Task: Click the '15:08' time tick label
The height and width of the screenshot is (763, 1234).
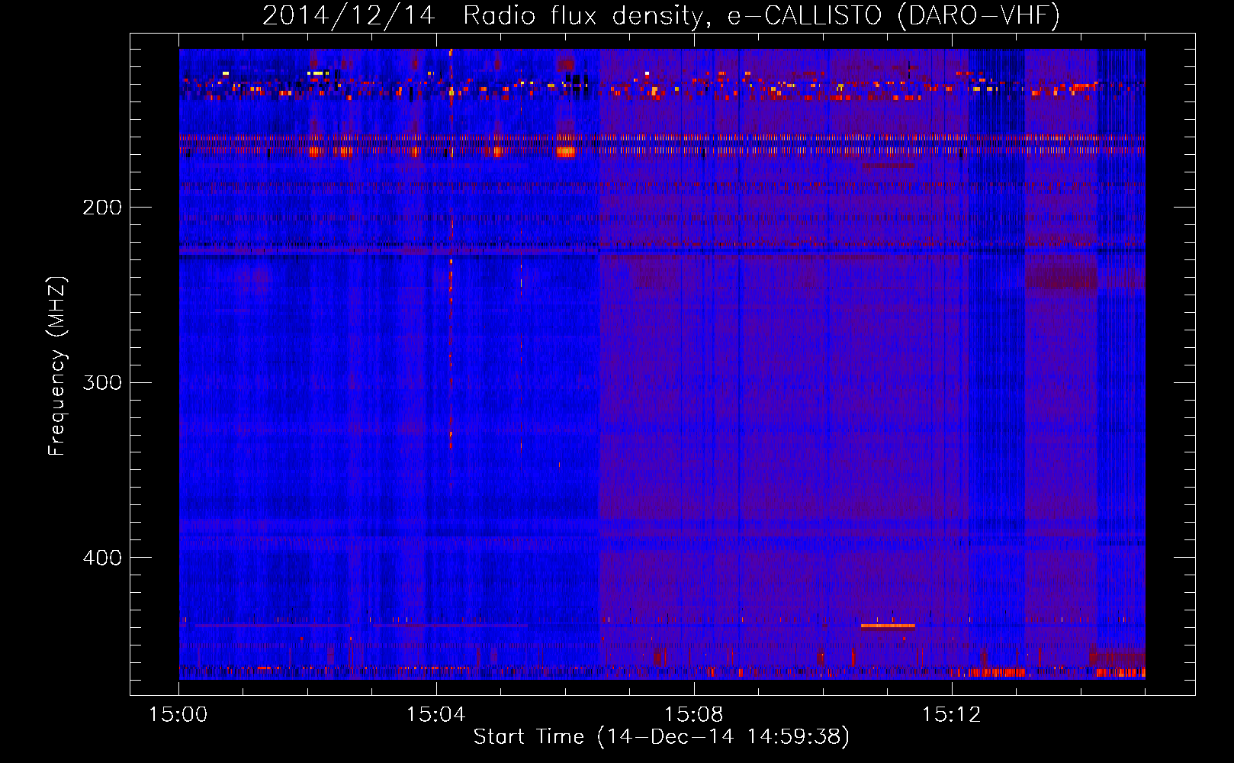Action: pyautogui.click(x=694, y=714)
